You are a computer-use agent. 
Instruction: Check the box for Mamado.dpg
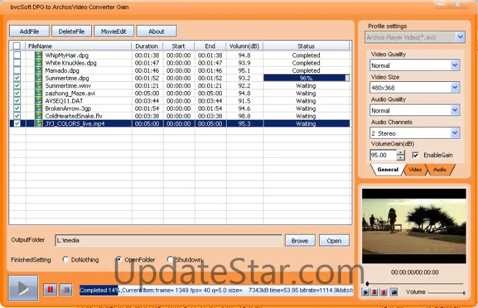point(17,70)
